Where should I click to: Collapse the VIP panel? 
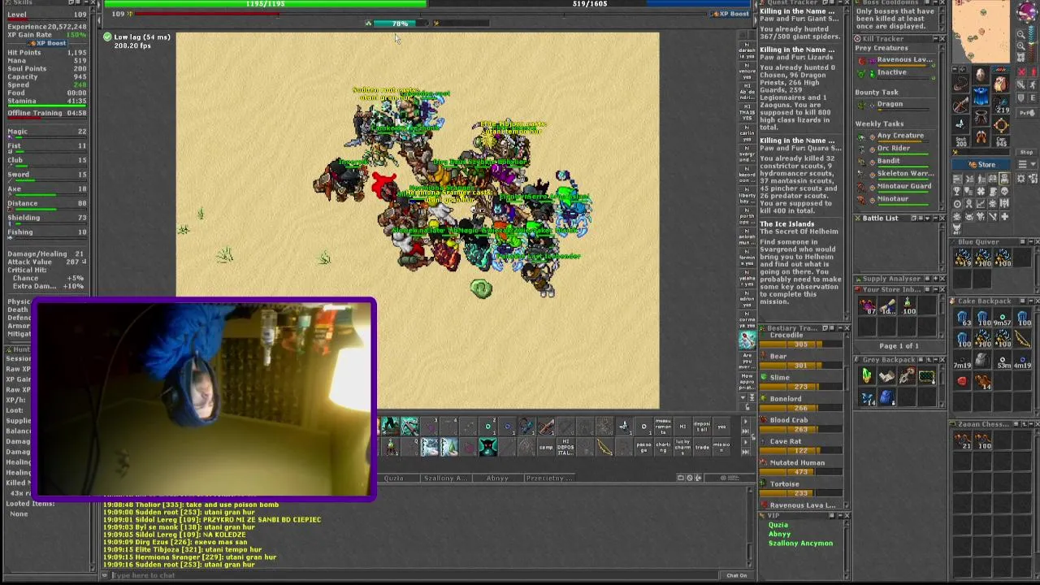(840, 515)
